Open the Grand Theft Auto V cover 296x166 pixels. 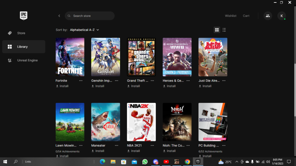[x=141, y=57]
